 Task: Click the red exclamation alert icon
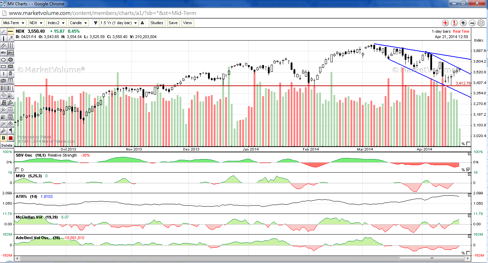(454, 23)
